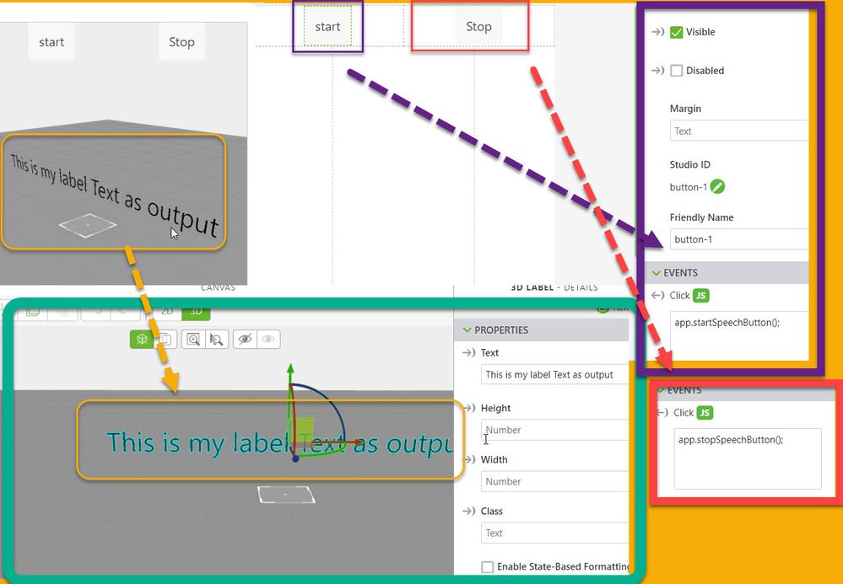Click the "3D LABEL - DETAILS" header text

point(554,287)
